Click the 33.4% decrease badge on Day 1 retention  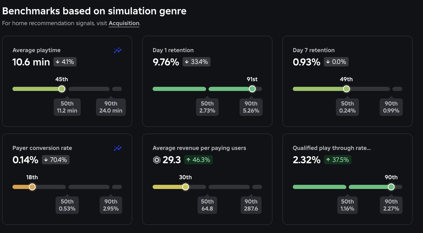coord(197,62)
